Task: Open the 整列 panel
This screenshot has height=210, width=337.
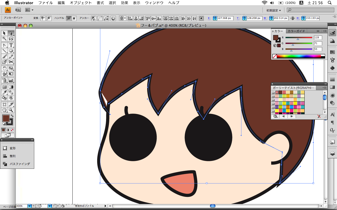Action: click(x=12, y=156)
